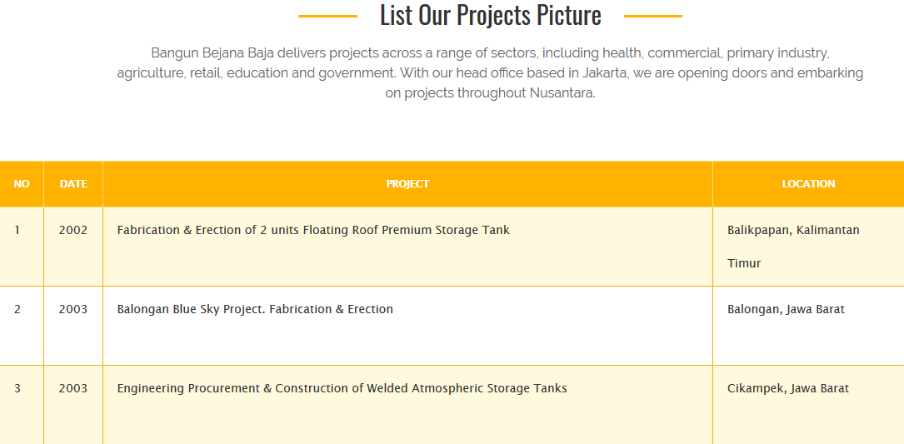
Task: Click the Bangun Bejana Baja description paragraph
Action: pos(490,73)
